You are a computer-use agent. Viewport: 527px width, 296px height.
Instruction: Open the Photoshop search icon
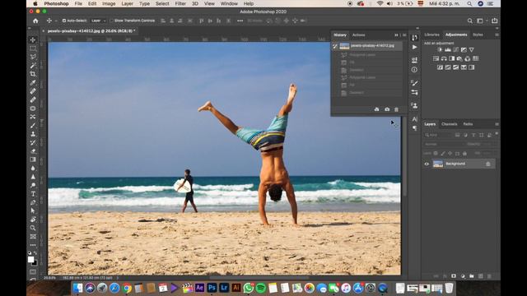point(469,21)
